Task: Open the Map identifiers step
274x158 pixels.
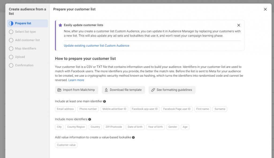Action: tap(25, 48)
